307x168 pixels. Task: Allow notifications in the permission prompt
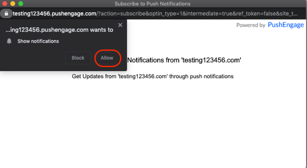[107, 58]
